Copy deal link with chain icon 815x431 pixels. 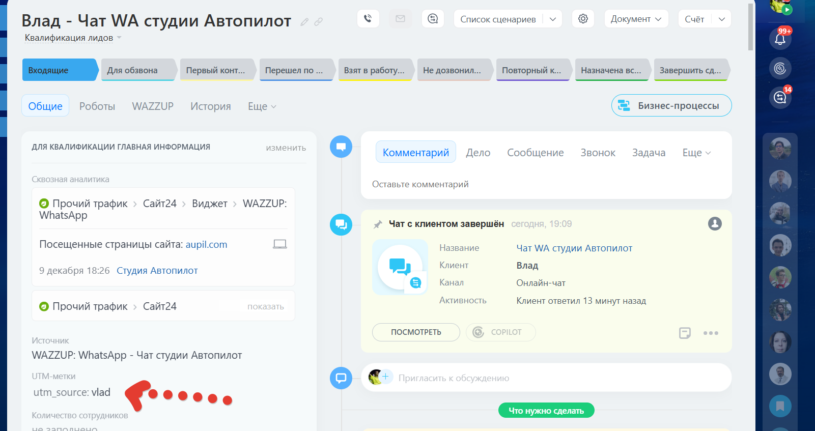coord(318,22)
